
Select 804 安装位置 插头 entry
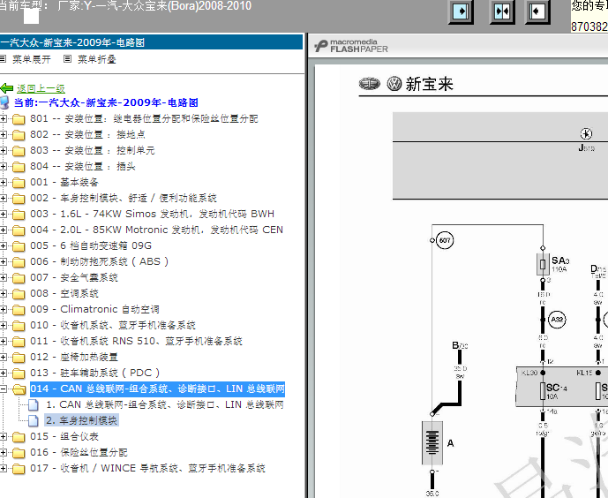(83, 166)
